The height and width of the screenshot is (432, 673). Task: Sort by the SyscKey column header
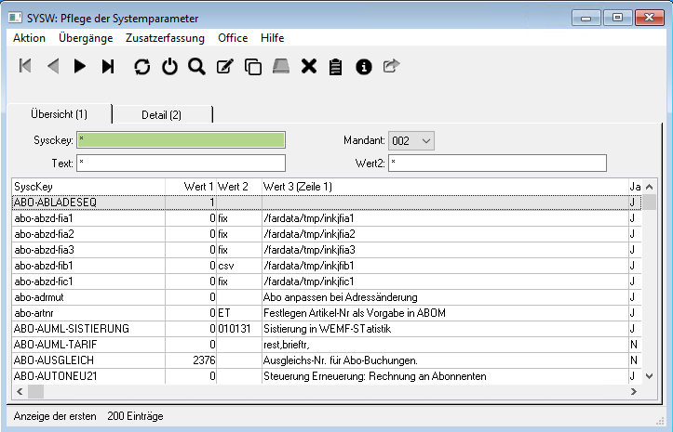click(x=88, y=187)
